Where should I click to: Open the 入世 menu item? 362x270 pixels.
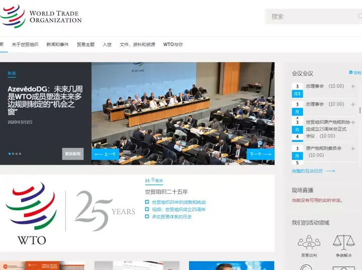coord(107,44)
